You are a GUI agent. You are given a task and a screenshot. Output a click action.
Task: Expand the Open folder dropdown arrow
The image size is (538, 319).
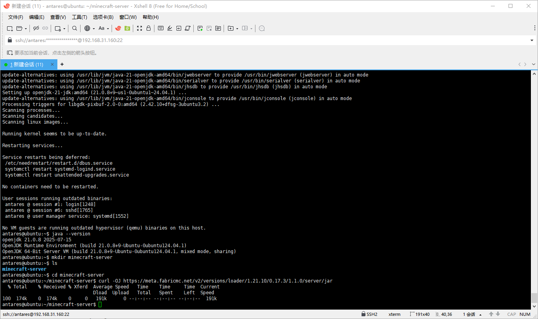[x=26, y=29]
